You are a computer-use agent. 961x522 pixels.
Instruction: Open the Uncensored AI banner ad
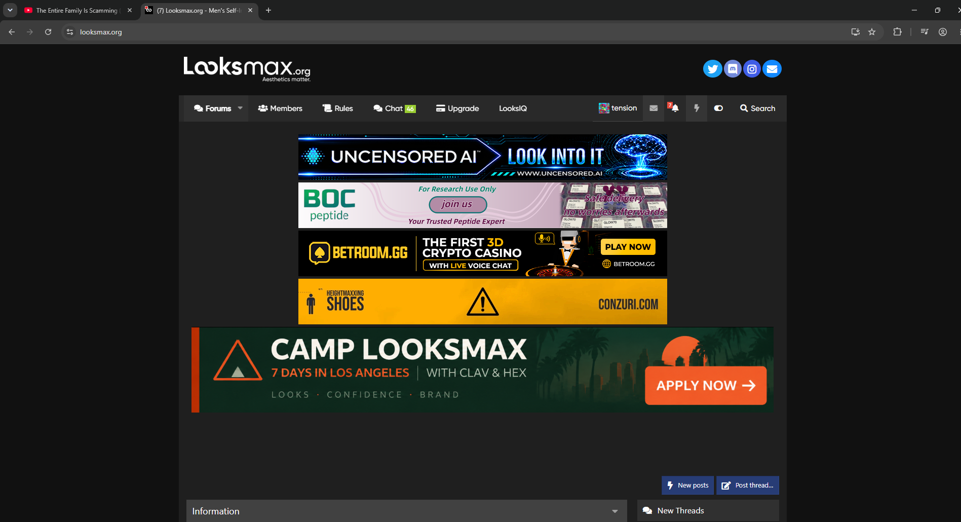pyautogui.click(x=482, y=157)
